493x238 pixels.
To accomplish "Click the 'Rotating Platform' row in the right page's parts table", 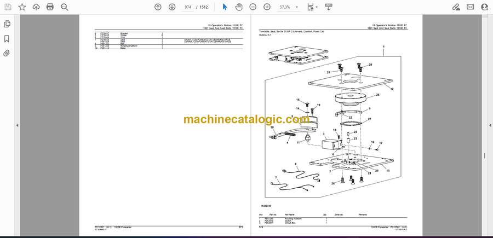I will (x=333, y=218).
